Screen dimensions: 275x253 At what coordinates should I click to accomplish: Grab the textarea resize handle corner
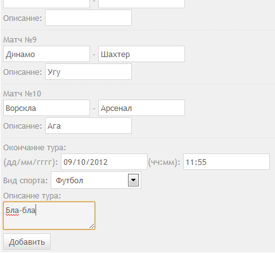point(92,226)
